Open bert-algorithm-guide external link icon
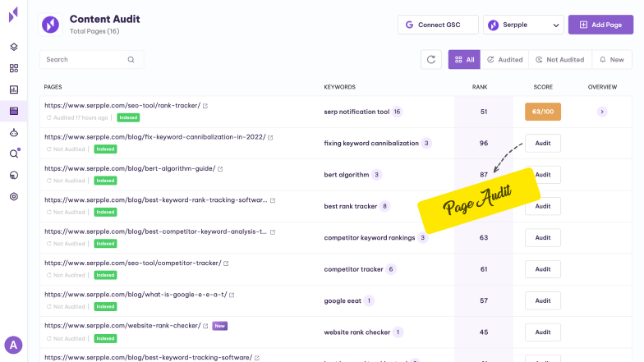644x362 pixels. [220, 169]
